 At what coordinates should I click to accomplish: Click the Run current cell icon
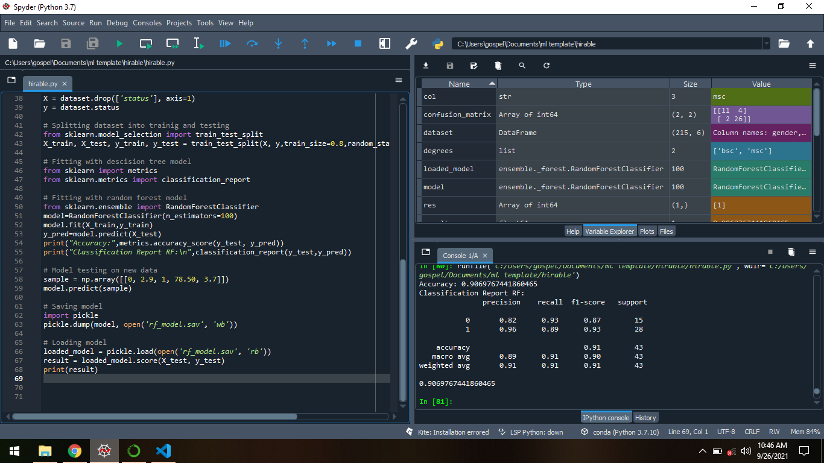pyautogui.click(x=146, y=43)
